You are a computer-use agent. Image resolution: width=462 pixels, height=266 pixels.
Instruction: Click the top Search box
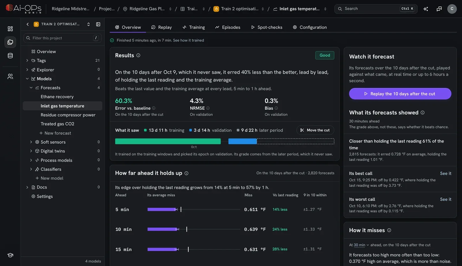click(x=376, y=9)
